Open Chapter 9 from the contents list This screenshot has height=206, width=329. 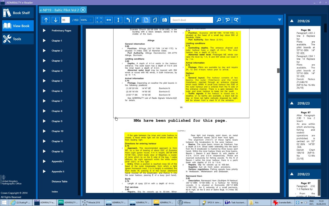point(57,121)
